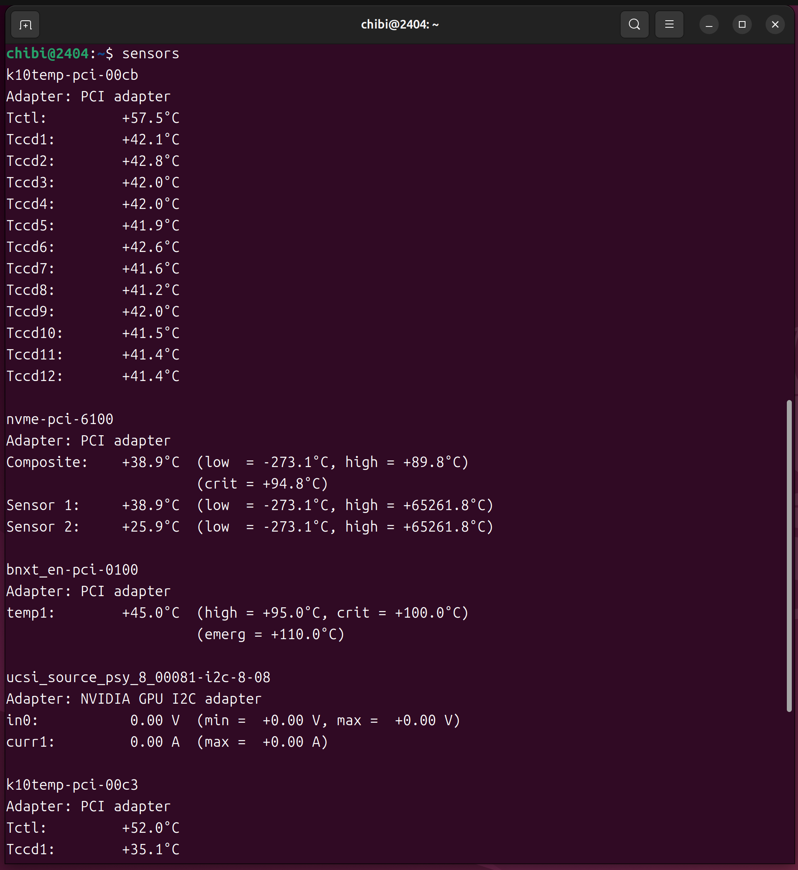This screenshot has width=798, height=870.
Task: Click the nvme-pci-6100 heading
Action: pos(60,419)
